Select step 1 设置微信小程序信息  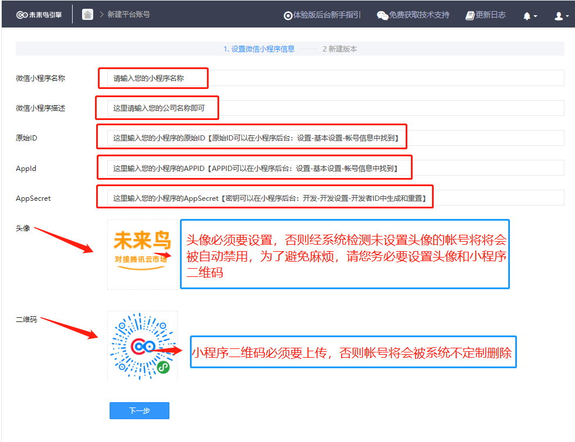(259, 49)
